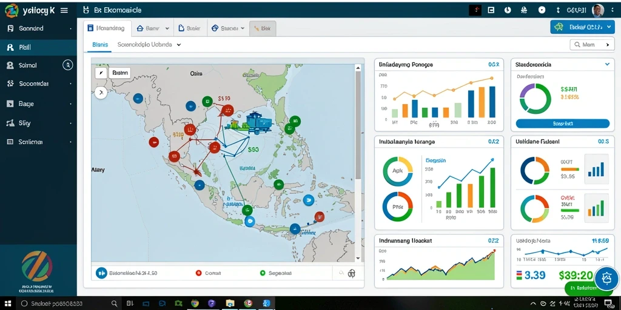Open the Windows Start button

click(7, 303)
